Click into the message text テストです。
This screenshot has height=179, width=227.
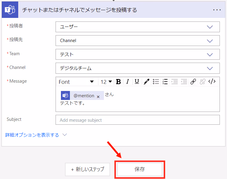[72, 103]
